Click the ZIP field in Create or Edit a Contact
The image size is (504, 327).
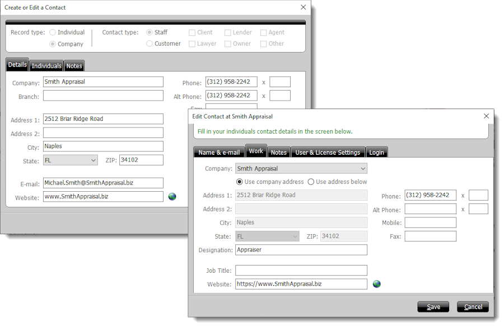(141, 160)
